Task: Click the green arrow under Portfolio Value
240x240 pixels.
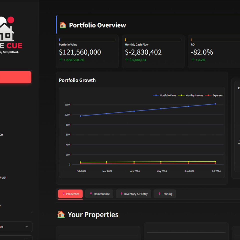Action: [61, 60]
